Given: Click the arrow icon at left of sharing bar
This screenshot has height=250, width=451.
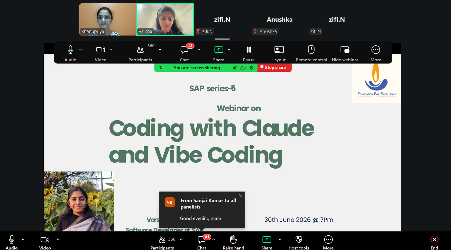Looking at the screenshot, I should pos(161,68).
